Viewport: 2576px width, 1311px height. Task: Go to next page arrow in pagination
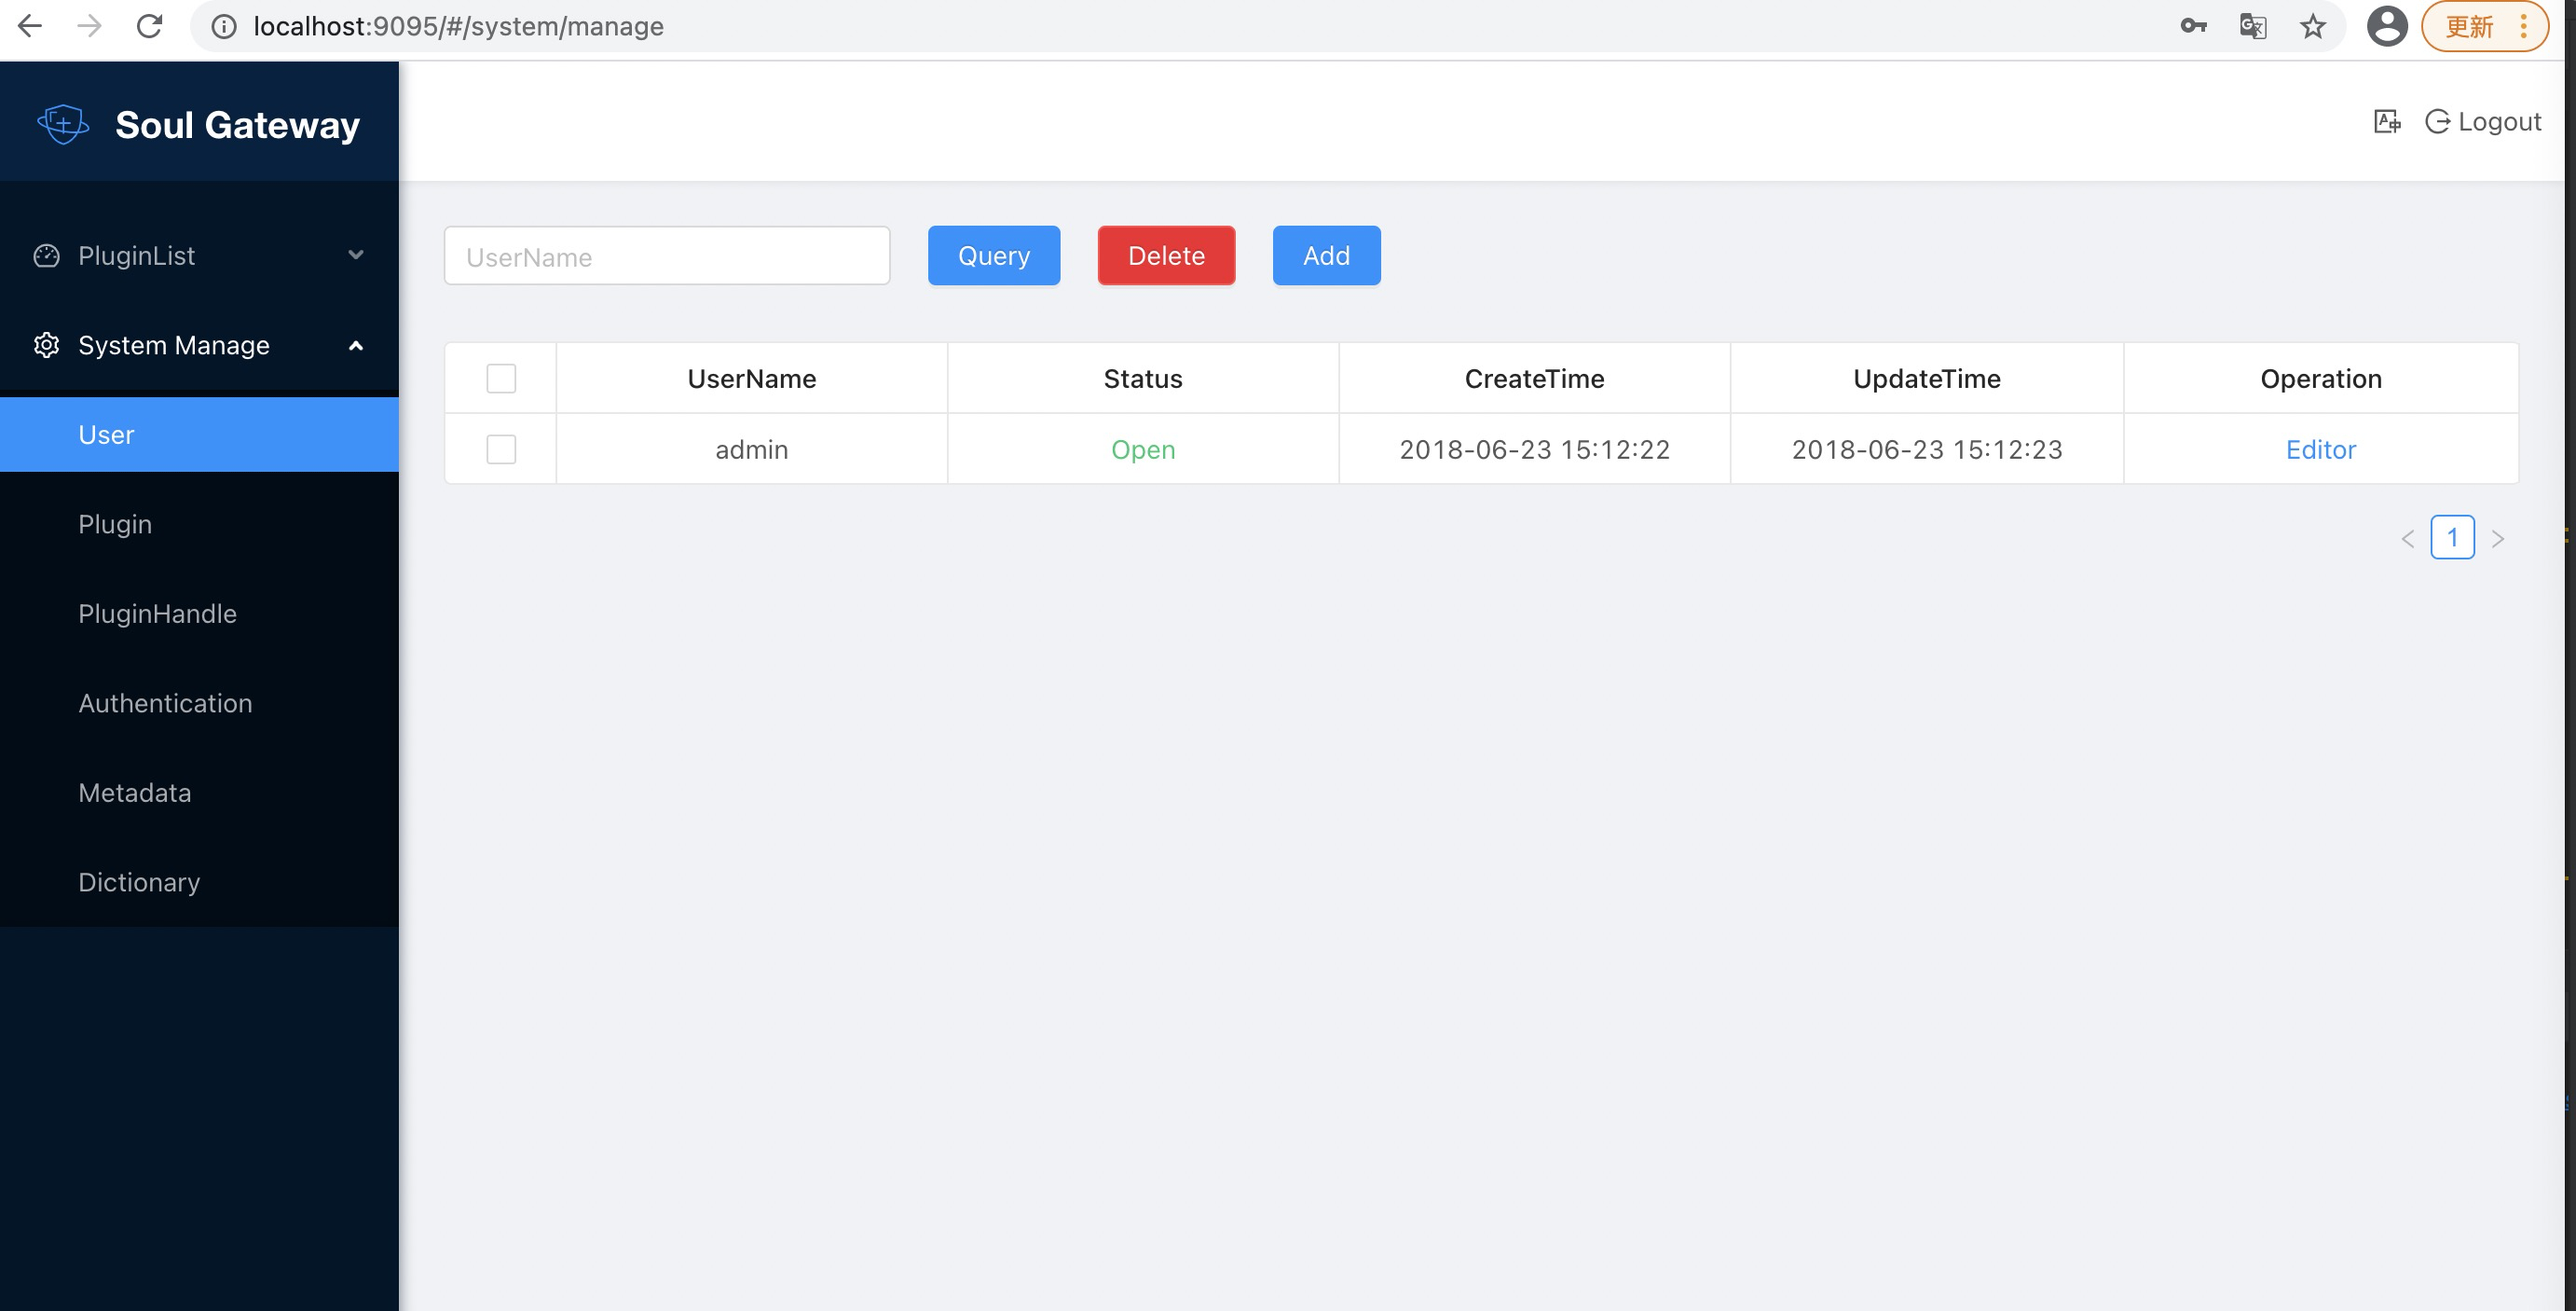pyautogui.click(x=2497, y=538)
